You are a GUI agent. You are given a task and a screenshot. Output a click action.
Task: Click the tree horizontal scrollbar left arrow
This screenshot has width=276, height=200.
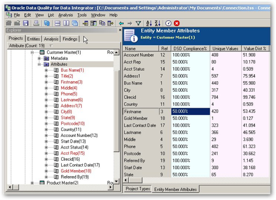tap(9, 187)
